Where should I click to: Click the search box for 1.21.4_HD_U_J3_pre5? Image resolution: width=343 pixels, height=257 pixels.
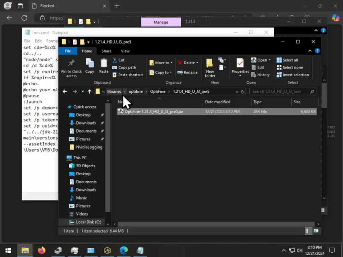point(283,92)
